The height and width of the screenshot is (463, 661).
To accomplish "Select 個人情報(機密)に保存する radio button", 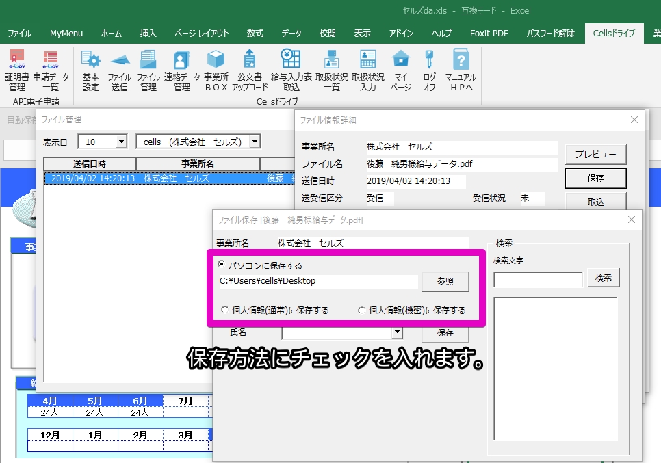I will tap(362, 310).
